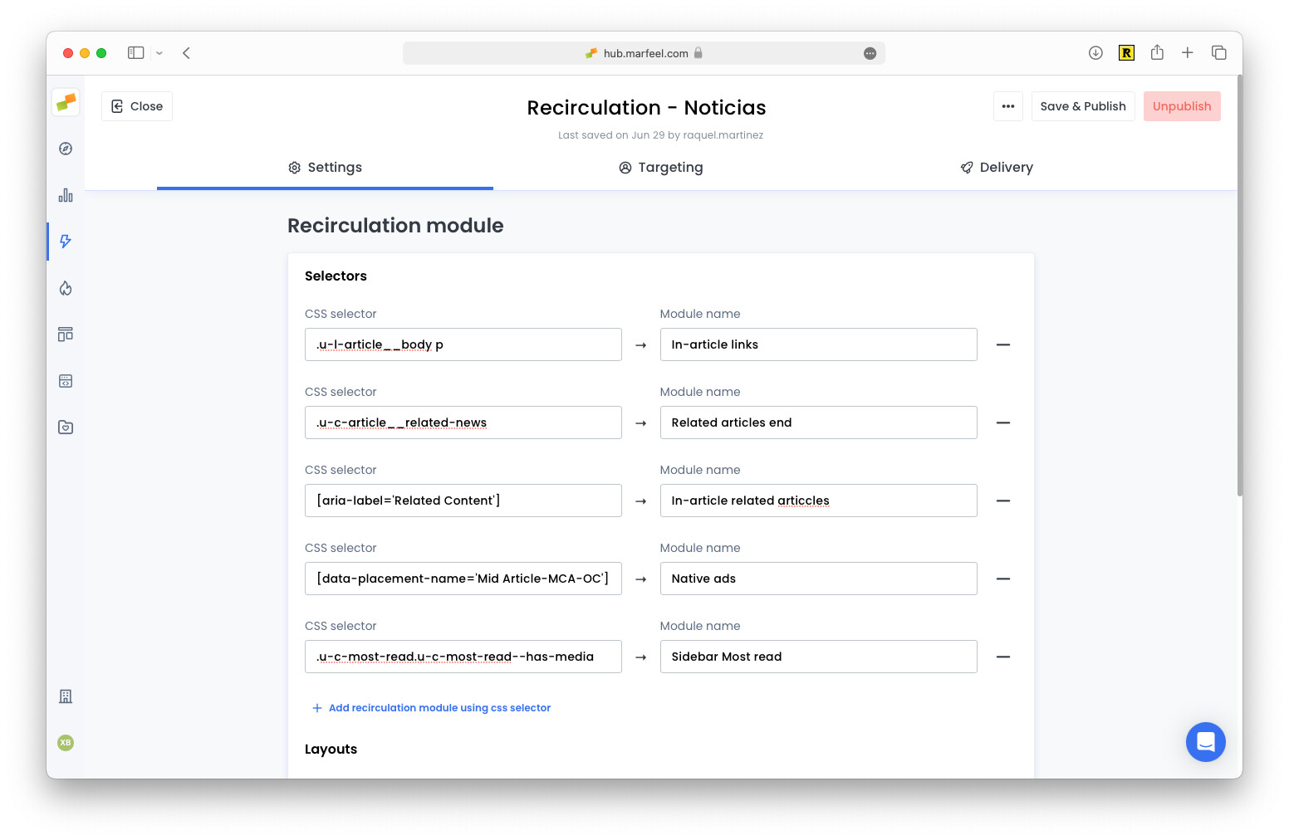Image resolution: width=1289 pixels, height=840 pixels.
Task: Open the analytics bar chart icon
Action: (66, 195)
